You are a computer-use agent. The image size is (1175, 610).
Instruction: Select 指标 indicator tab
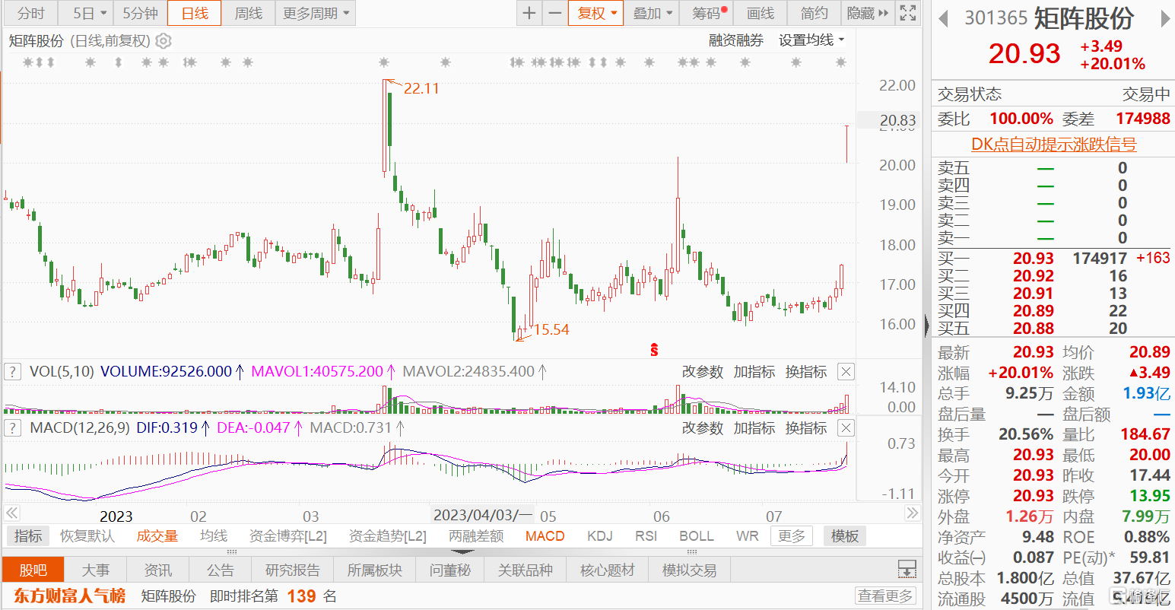tap(28, 536)
